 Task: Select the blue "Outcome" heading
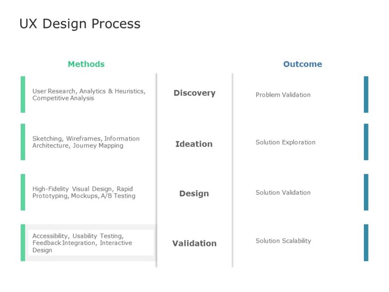[x=302, y=64]
